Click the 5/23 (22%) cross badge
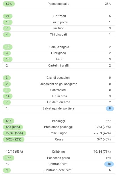 (14, 139)
